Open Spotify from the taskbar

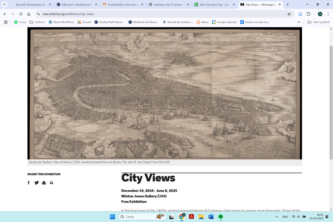coord(221,217)
